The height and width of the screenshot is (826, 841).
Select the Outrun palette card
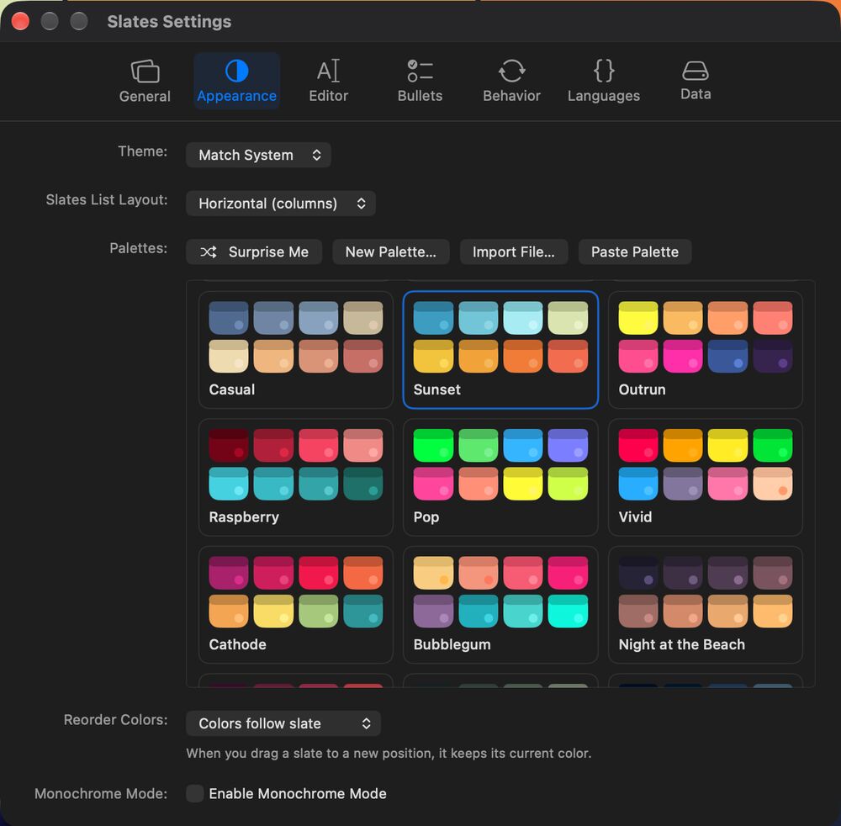tap(706, 350)
